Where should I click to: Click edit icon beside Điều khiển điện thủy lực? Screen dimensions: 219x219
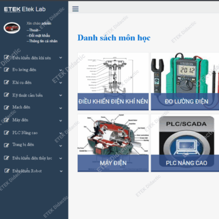7,158
